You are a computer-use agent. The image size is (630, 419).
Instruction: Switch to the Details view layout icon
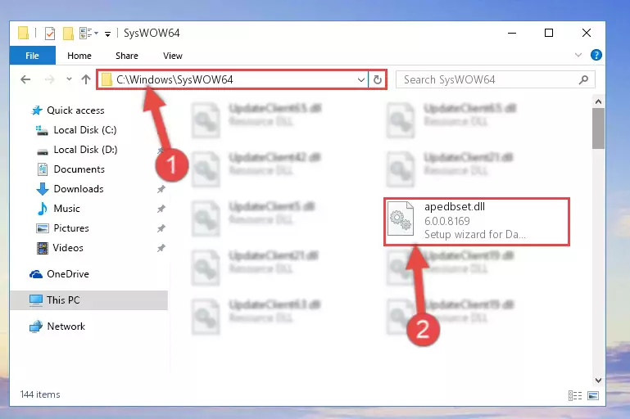click(575, 395)
